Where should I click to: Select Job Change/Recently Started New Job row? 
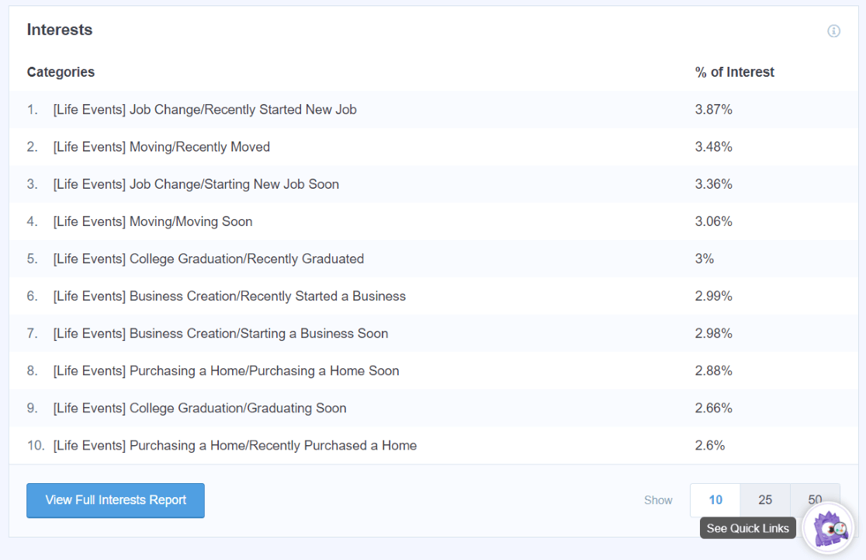coord(205,110)
